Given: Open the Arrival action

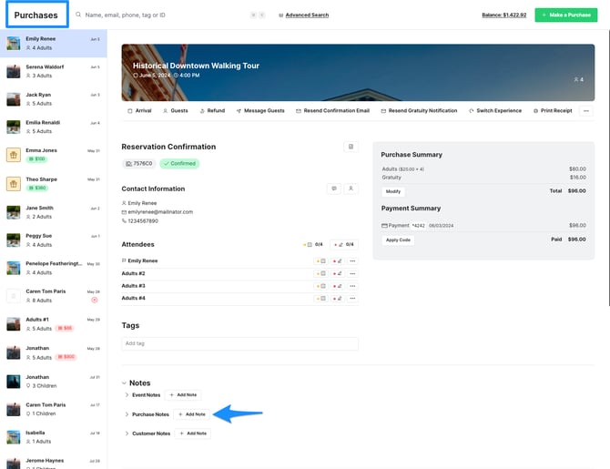Looking at the screenshot, I should click(139, 111).
